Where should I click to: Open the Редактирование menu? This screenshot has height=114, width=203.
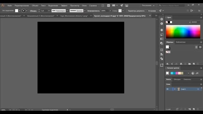[22, 6]
